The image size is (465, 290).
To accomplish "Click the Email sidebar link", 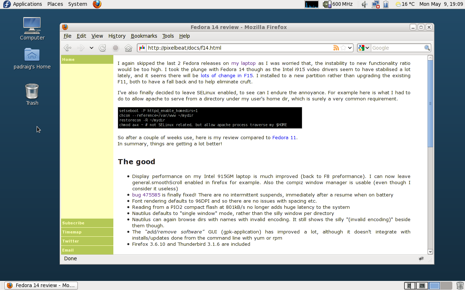I will [87, 250].
